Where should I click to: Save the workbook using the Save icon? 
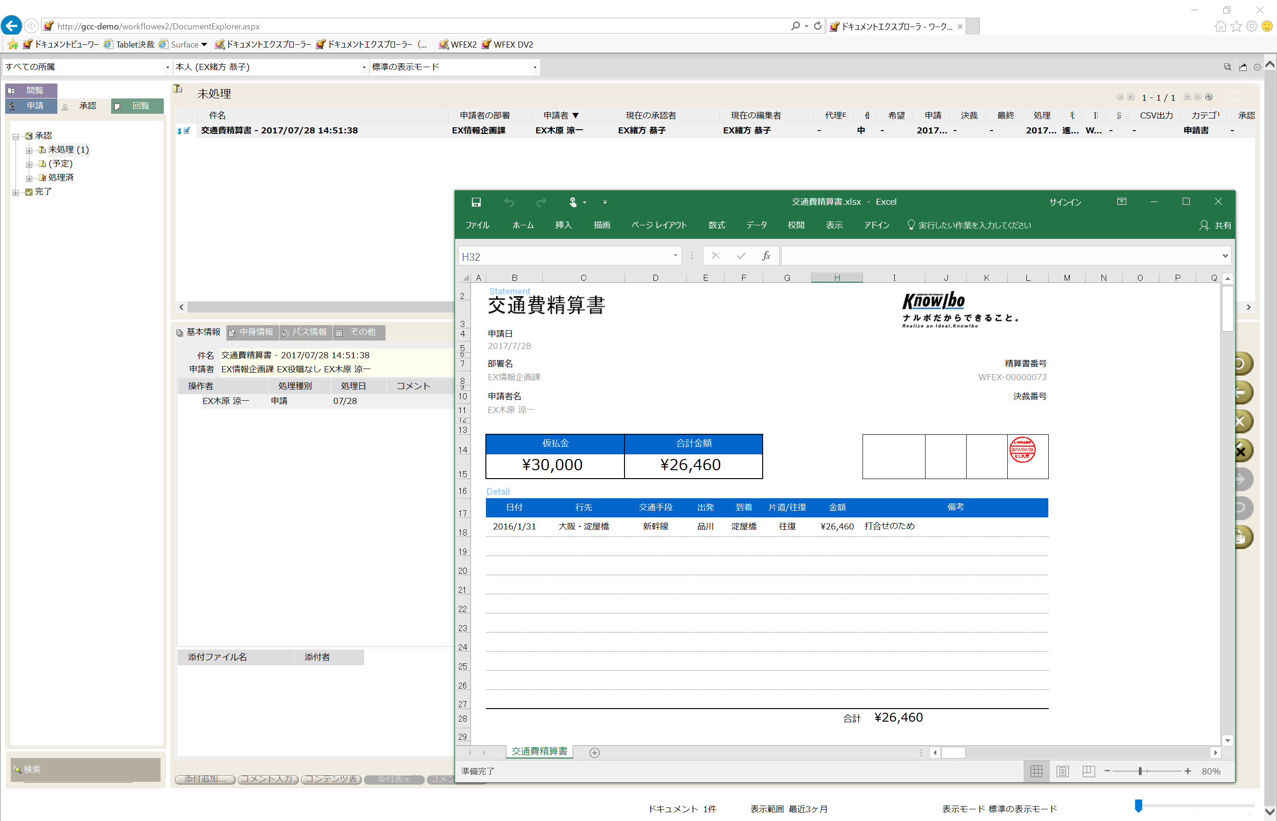coord(476,202)
